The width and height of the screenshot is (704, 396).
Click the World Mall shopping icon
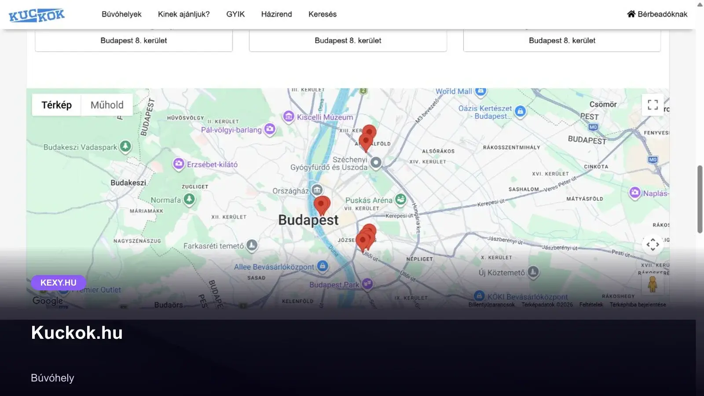(480, 92)
